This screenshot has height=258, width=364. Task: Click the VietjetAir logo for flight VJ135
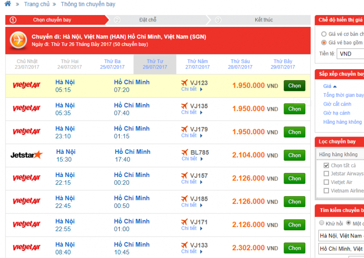pyautogui.click(x=26, y=108)
